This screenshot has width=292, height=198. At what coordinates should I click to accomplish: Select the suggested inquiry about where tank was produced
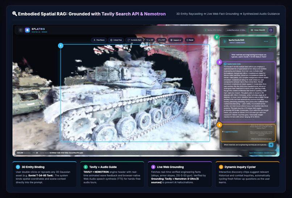point(261,133)
